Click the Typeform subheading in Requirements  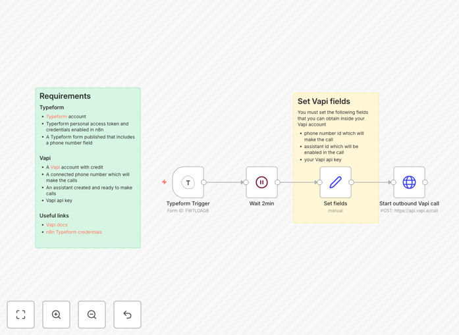click(51, 107)
